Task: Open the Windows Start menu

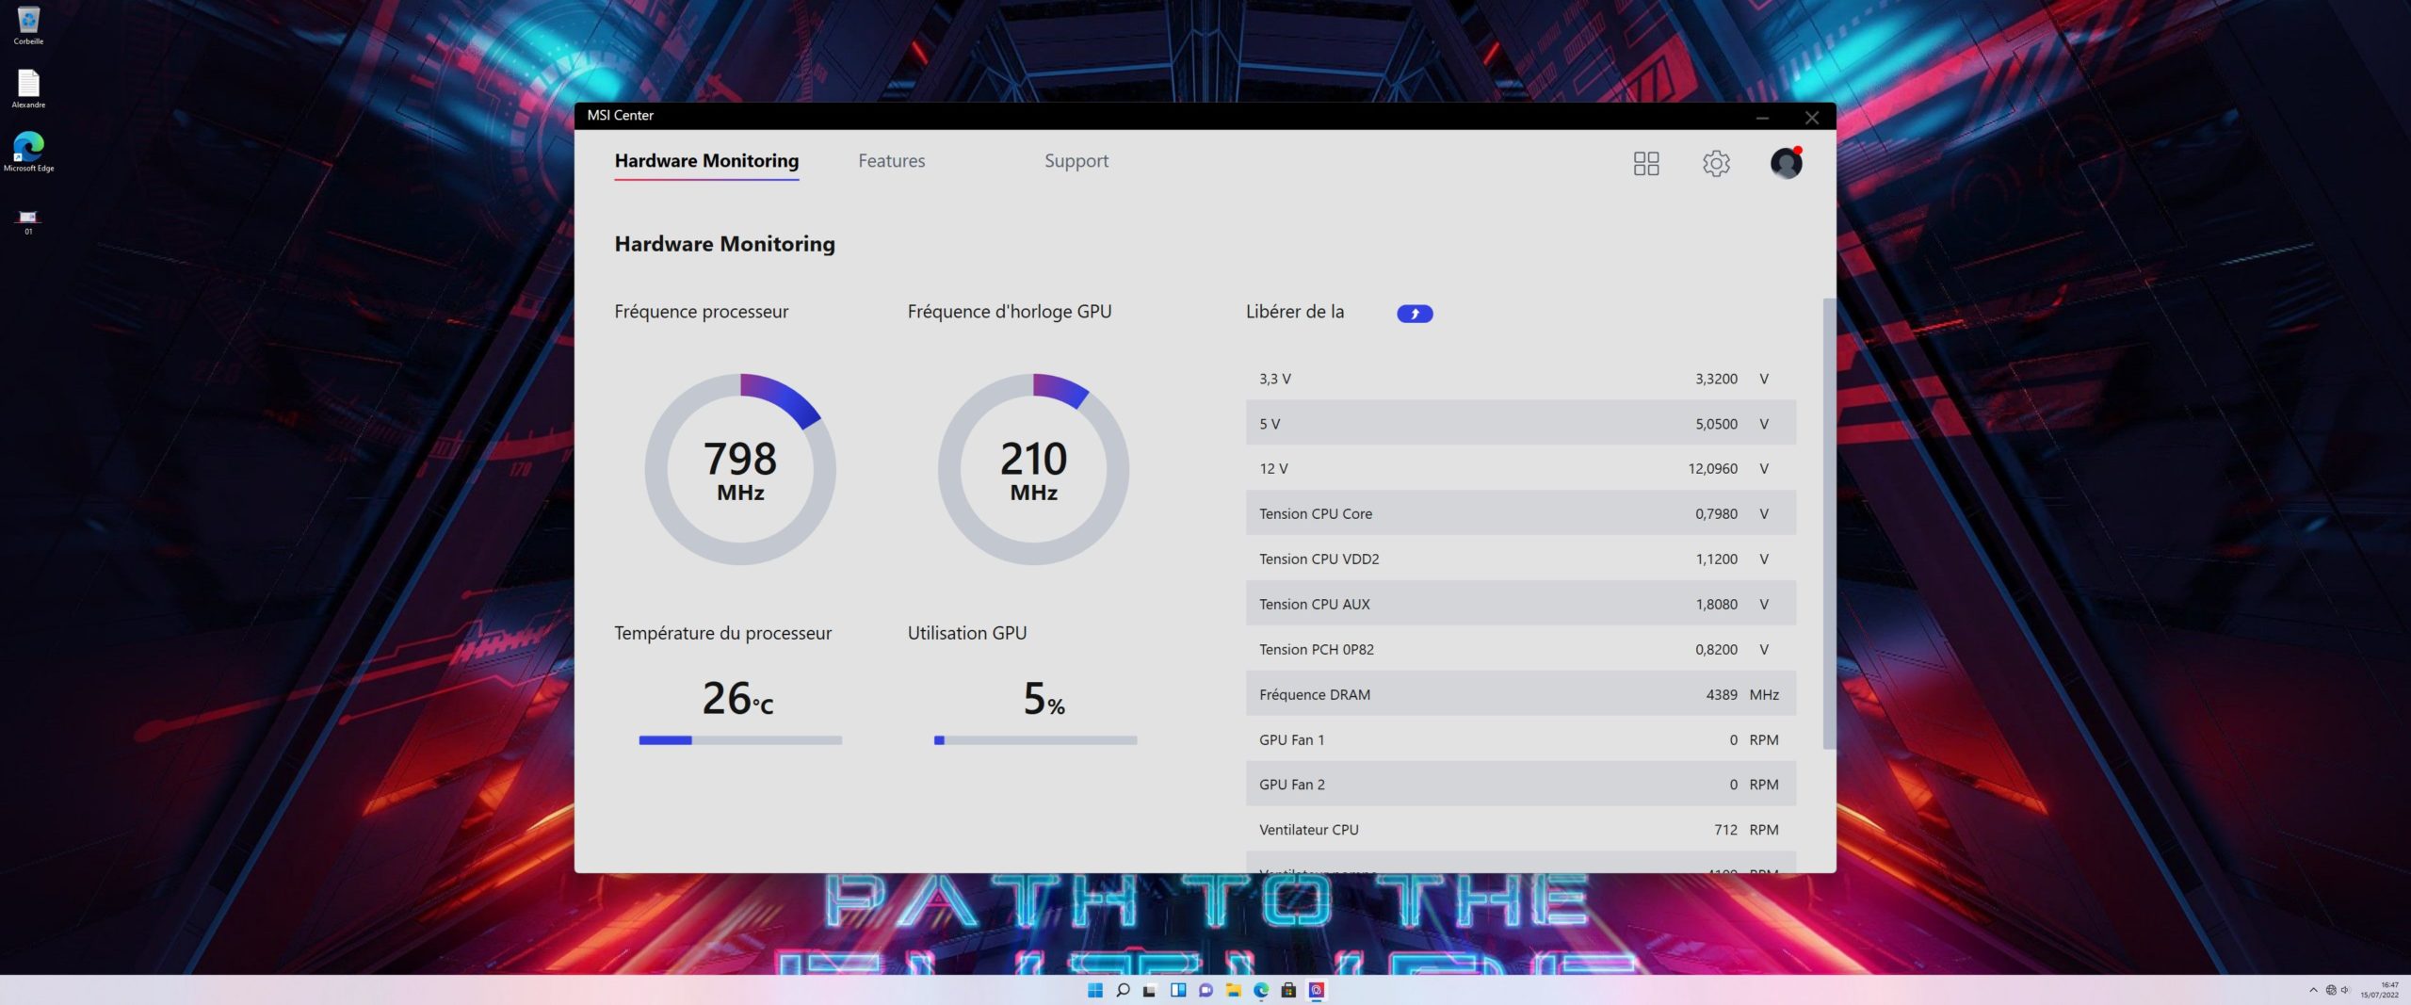Action: coord(1094,990)
